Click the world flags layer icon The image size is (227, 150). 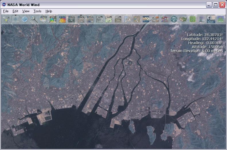point(165,19)
